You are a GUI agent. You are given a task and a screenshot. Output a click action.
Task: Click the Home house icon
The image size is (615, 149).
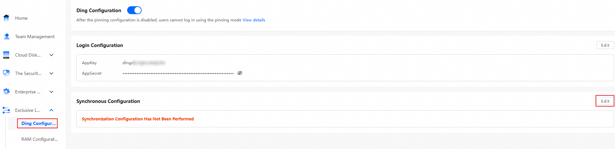[6, 18]
